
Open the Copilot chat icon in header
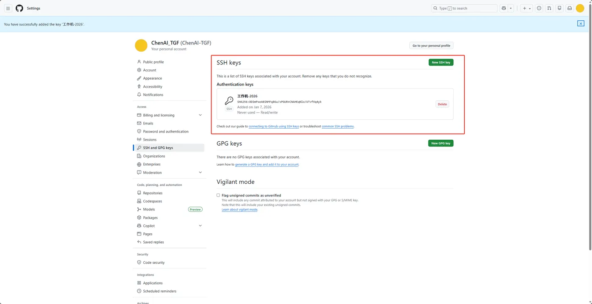(x=504, y=8)
